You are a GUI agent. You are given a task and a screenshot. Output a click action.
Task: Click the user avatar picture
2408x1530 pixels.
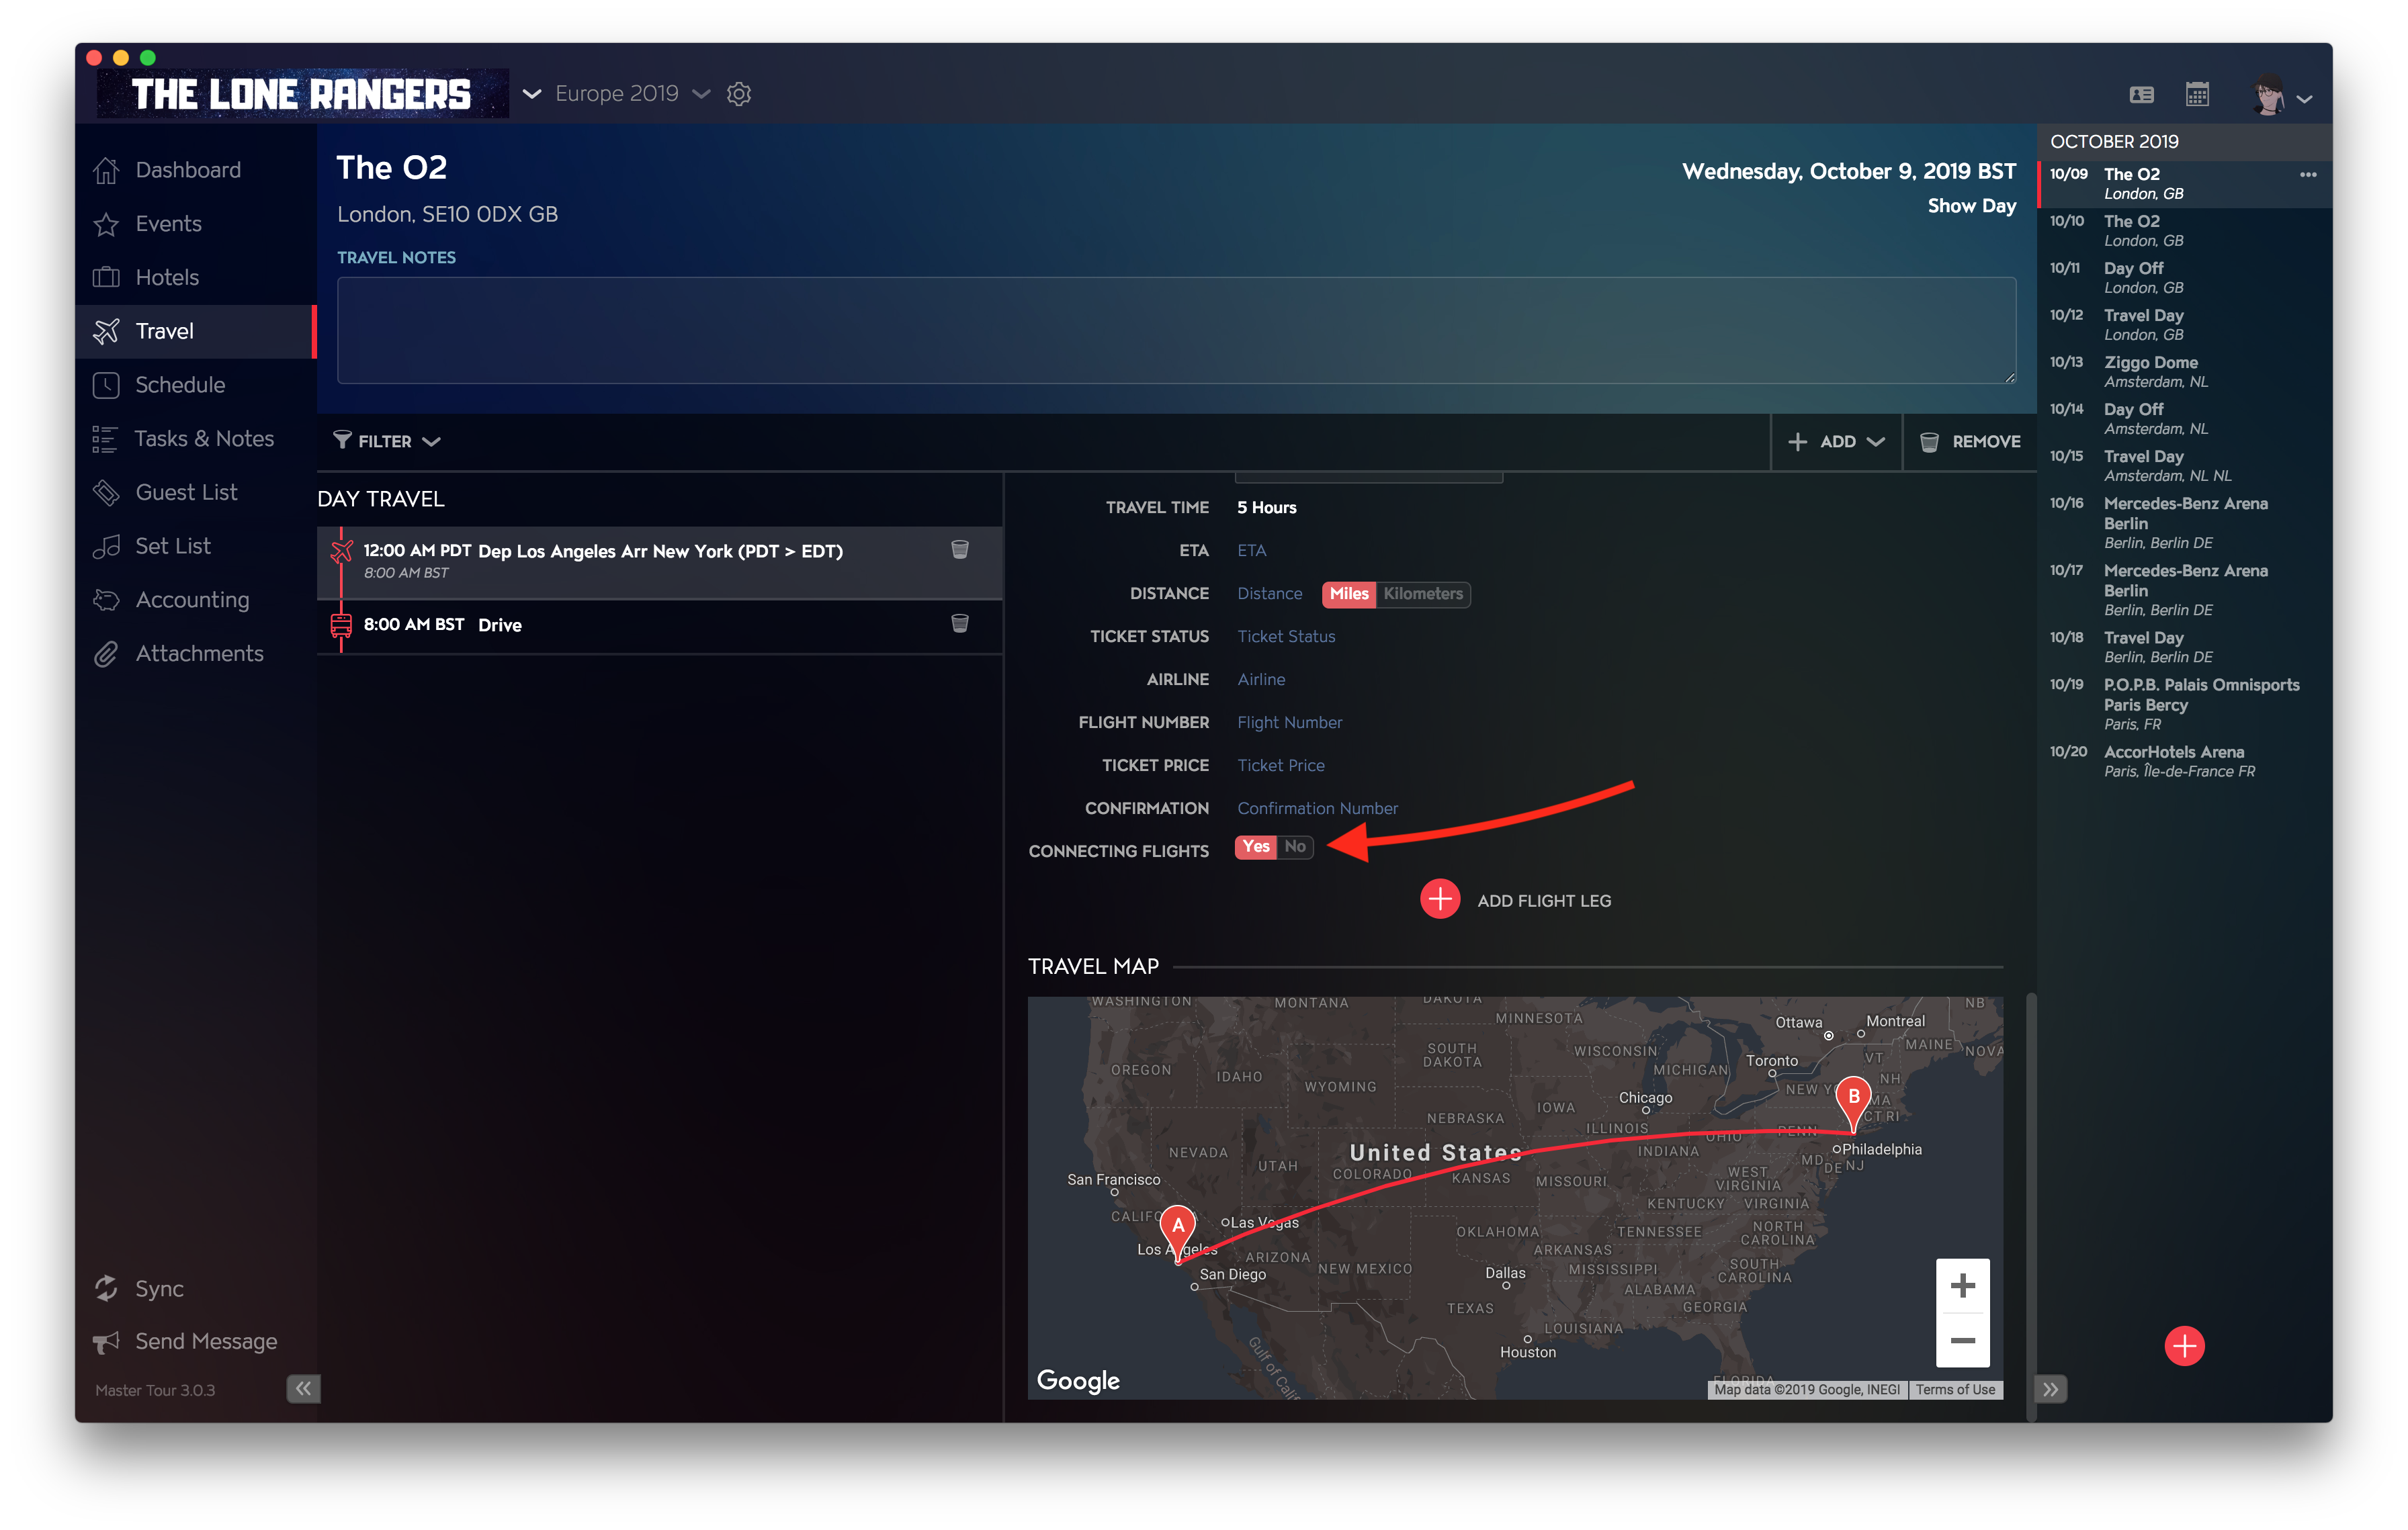tap(2269, 96)
